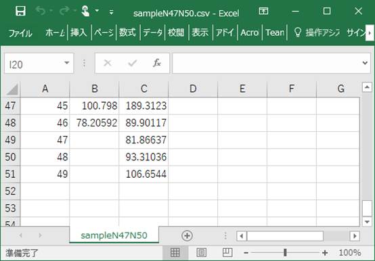Toggle touch/mouse mode icon
The width and height of the screenshot is (375, 261).
tap(85, 11)
